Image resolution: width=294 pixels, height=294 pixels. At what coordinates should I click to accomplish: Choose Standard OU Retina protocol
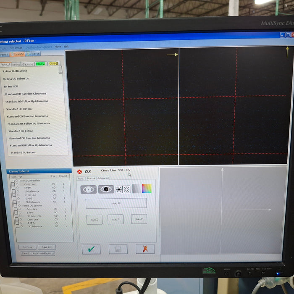(x=23, y=152)
